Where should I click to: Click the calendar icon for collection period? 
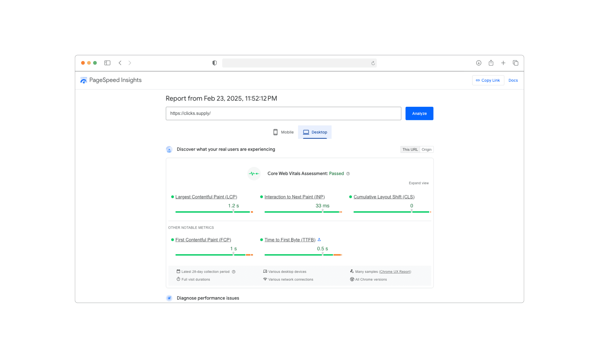click(x=179, y=271)
